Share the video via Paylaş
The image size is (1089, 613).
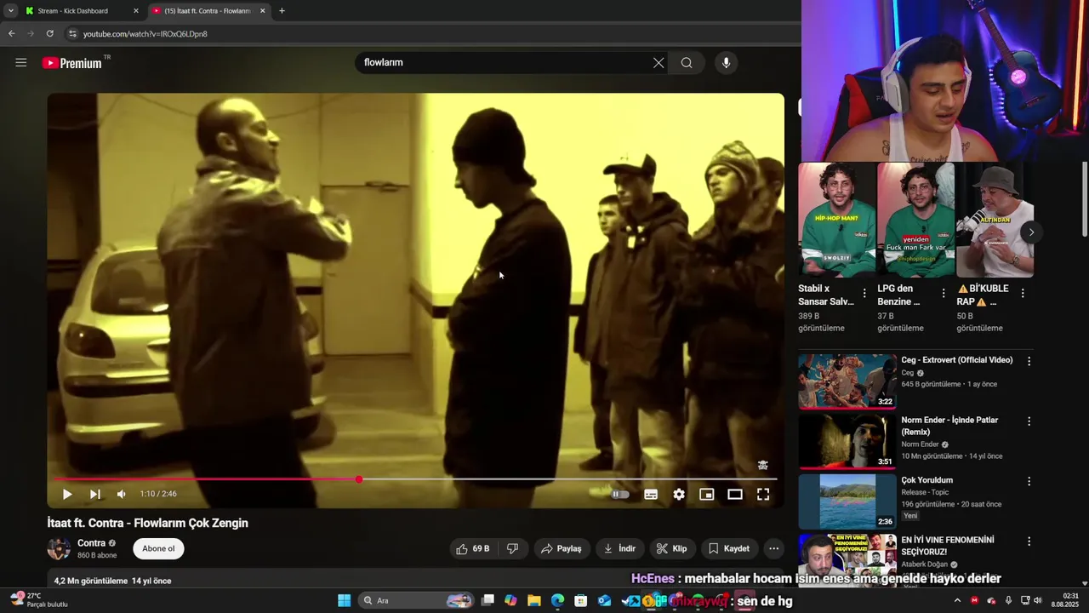[x=562, y=548]
